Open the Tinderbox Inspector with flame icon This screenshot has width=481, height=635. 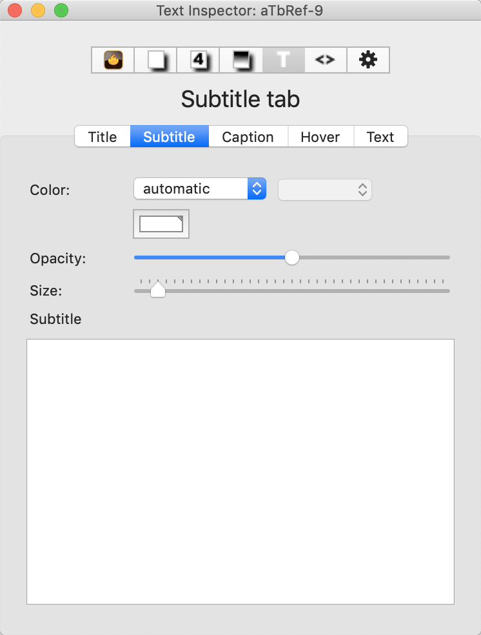[x=112, y=59]
